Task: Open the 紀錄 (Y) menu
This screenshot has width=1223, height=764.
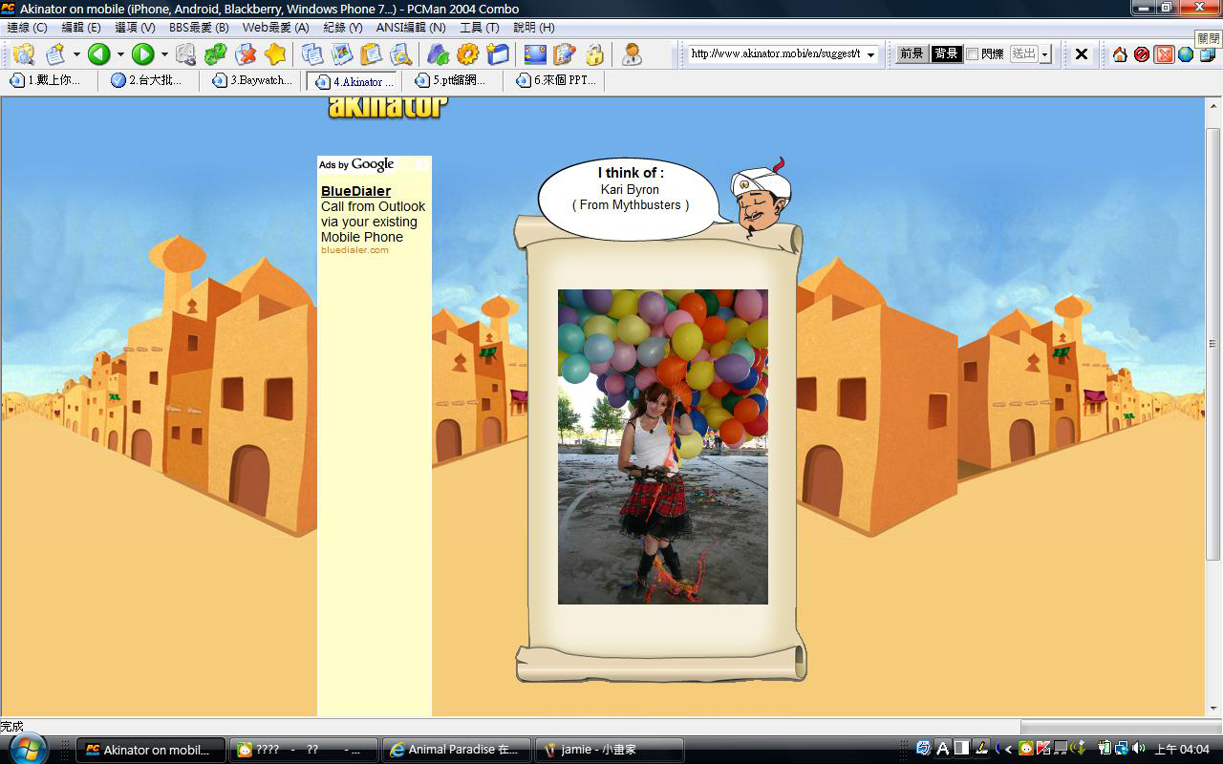Action: click(343, 28)
